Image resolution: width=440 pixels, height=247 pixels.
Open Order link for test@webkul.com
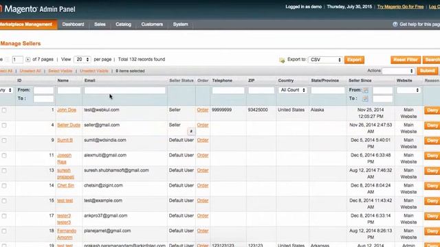pyautogui.click(x=203, y=110)
